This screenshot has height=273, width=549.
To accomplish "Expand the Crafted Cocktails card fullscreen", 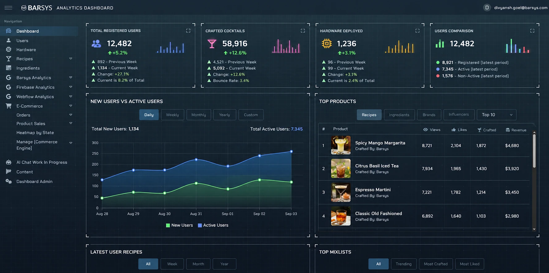I will pyautogui.click(x=303, y=31).
